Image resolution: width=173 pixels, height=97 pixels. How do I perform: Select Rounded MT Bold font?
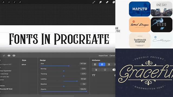[x=6, y=89]
